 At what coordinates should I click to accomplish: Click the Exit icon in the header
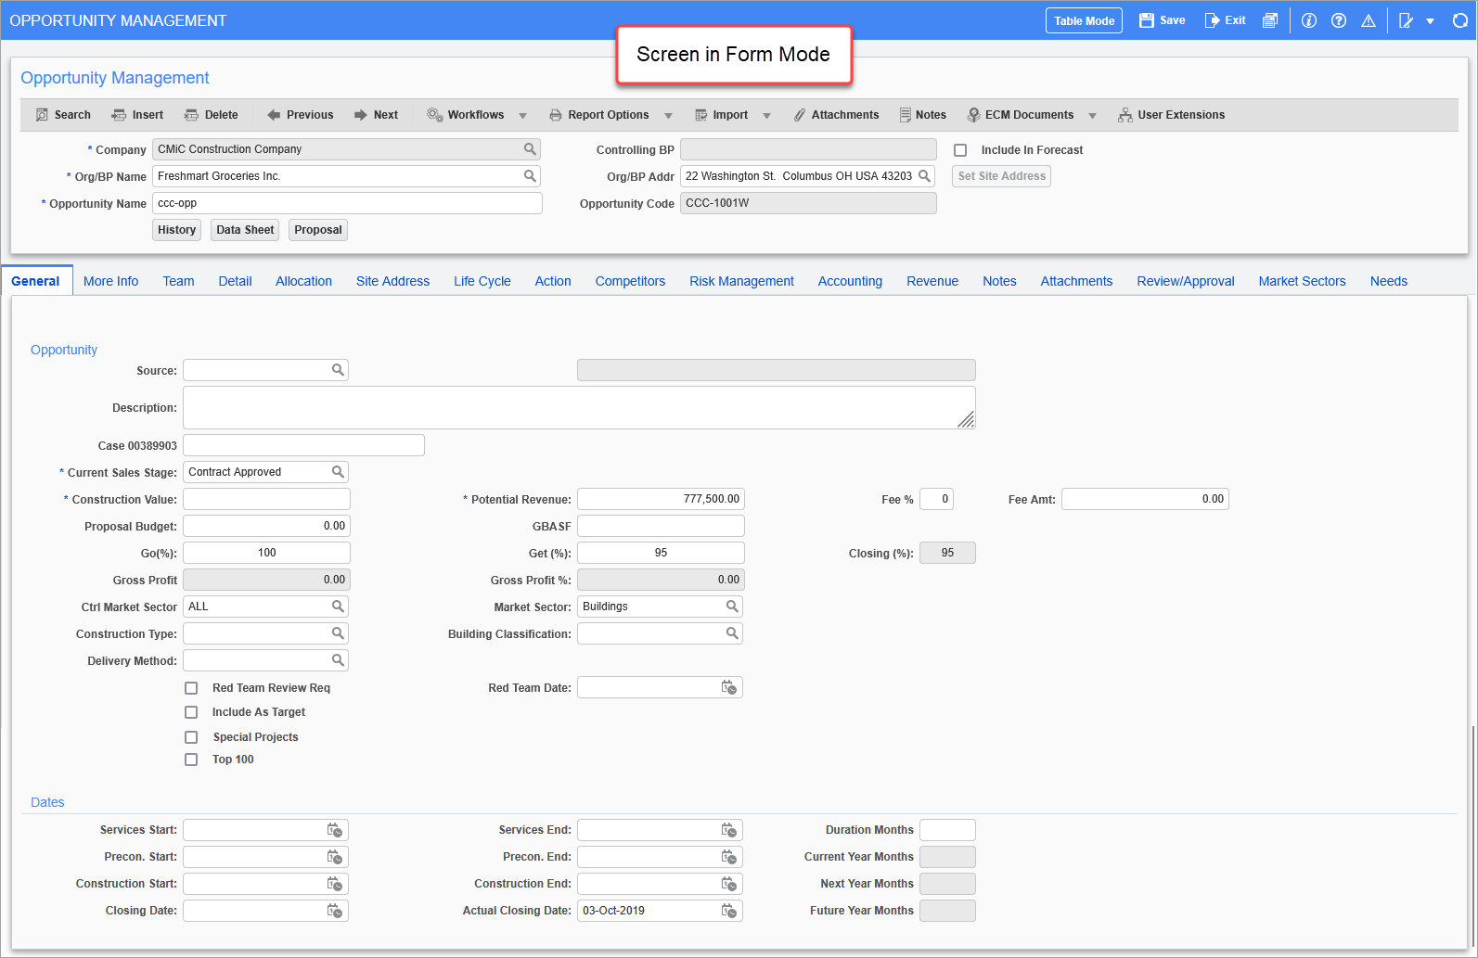click(1212, 20)
